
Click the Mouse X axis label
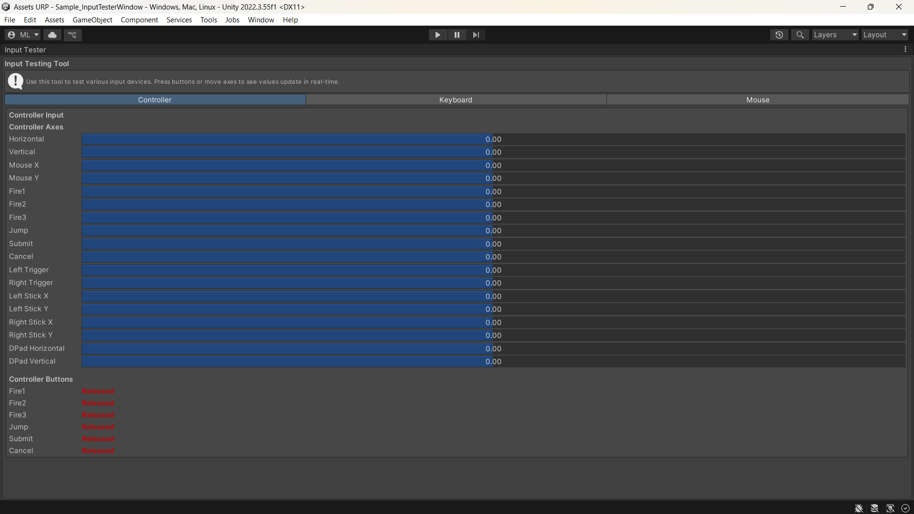click(24, 165)
